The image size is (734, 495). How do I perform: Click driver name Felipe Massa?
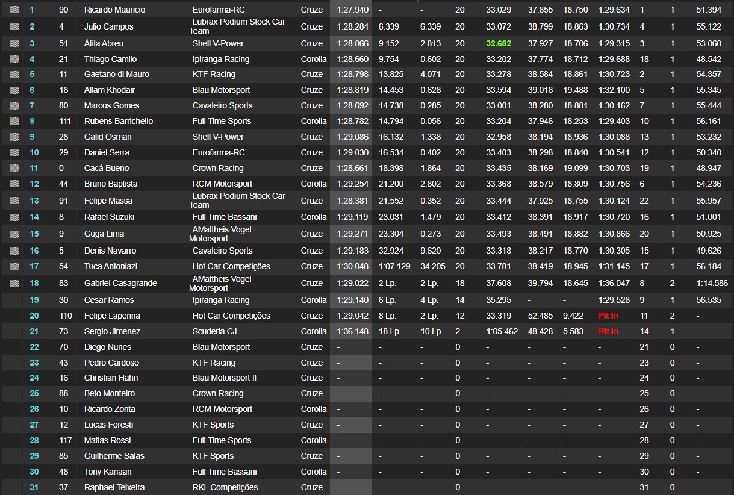click(108, 201)
